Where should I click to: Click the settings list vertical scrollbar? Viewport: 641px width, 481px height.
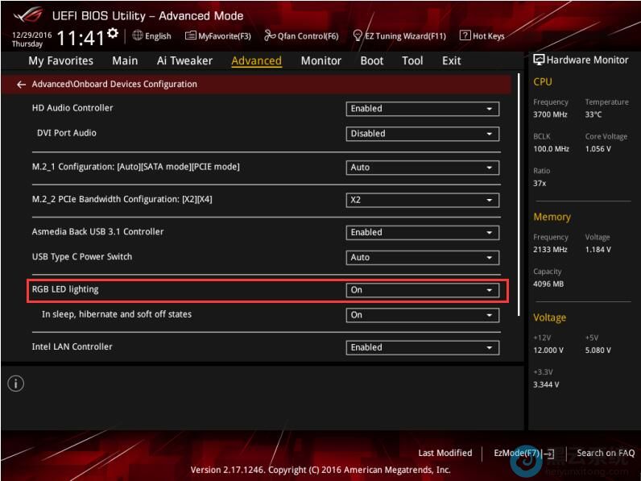(519, 201)
